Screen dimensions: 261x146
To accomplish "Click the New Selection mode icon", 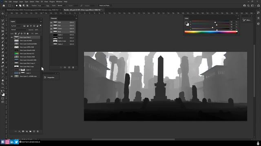I will (x=17, y=6).
